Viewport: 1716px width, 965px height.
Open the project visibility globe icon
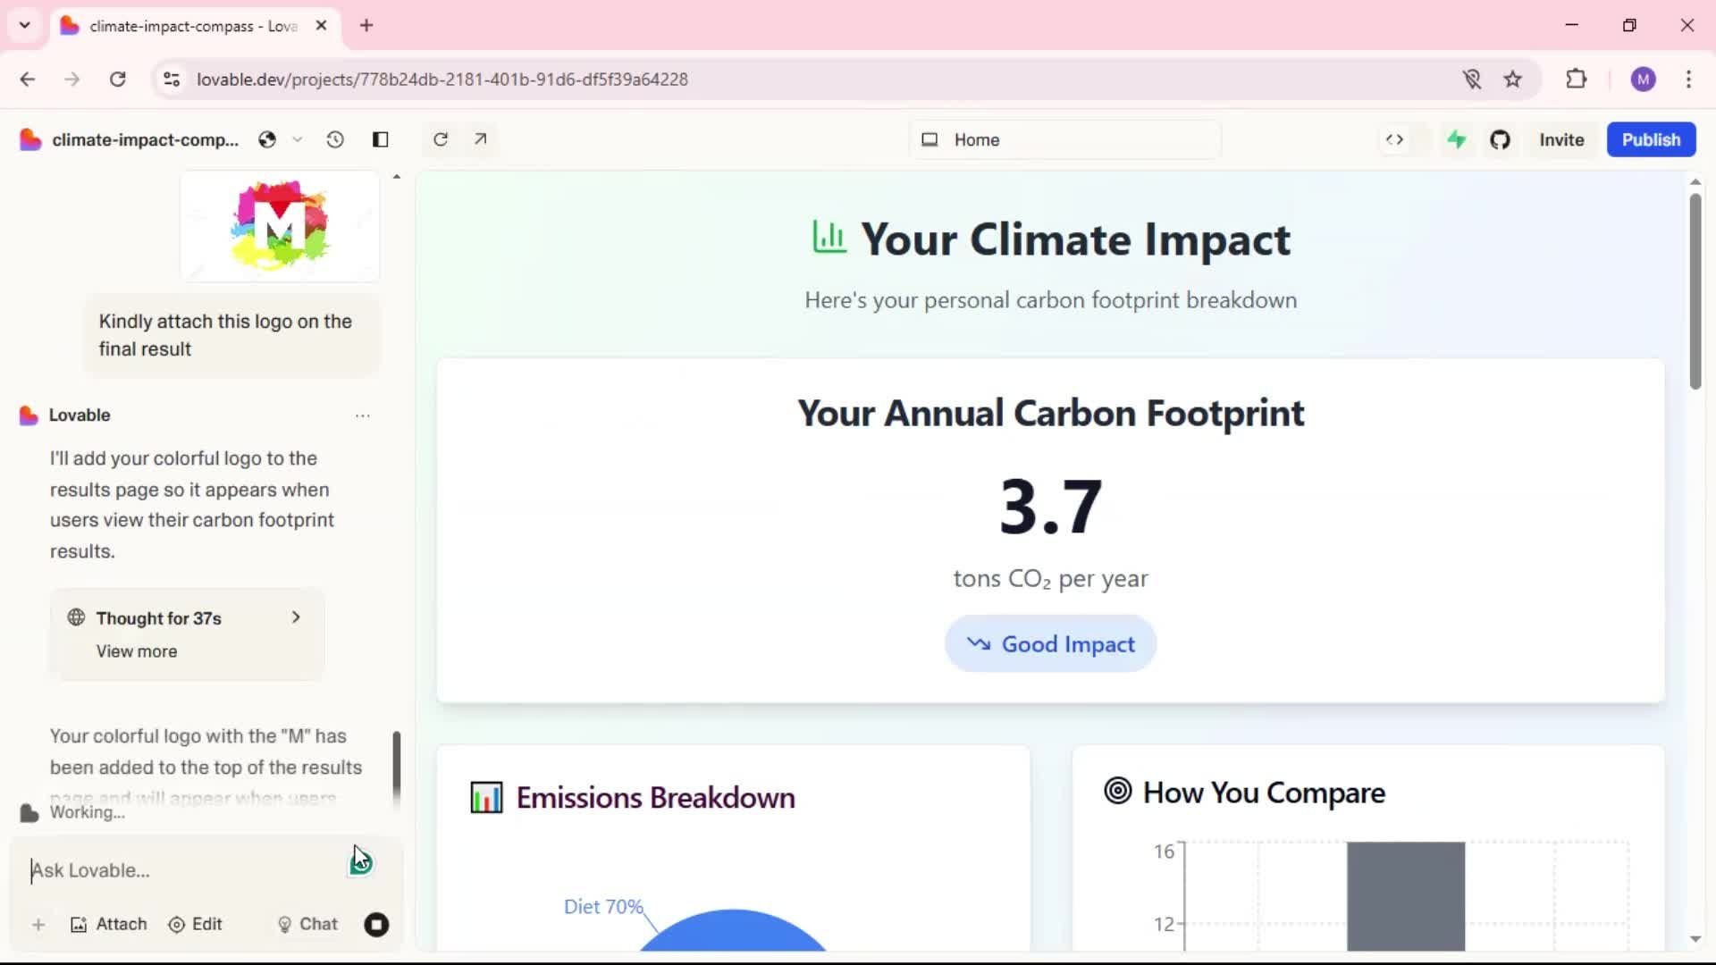267,140
